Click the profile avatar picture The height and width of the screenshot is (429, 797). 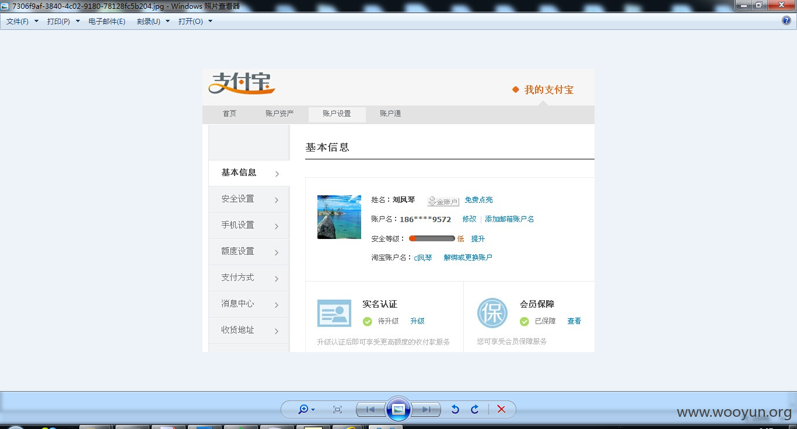click(339, 217)
